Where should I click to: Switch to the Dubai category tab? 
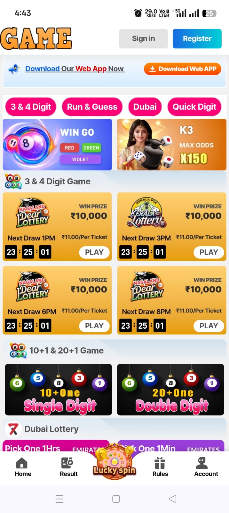tap(145, 107)
